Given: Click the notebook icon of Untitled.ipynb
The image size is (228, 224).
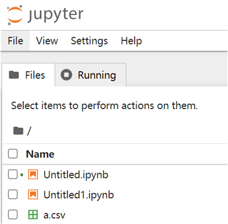Looking at the screenshot, I should coord(33,174).
